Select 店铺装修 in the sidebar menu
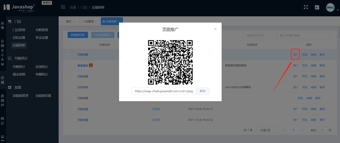340x143 pixels. click(19, 45)
